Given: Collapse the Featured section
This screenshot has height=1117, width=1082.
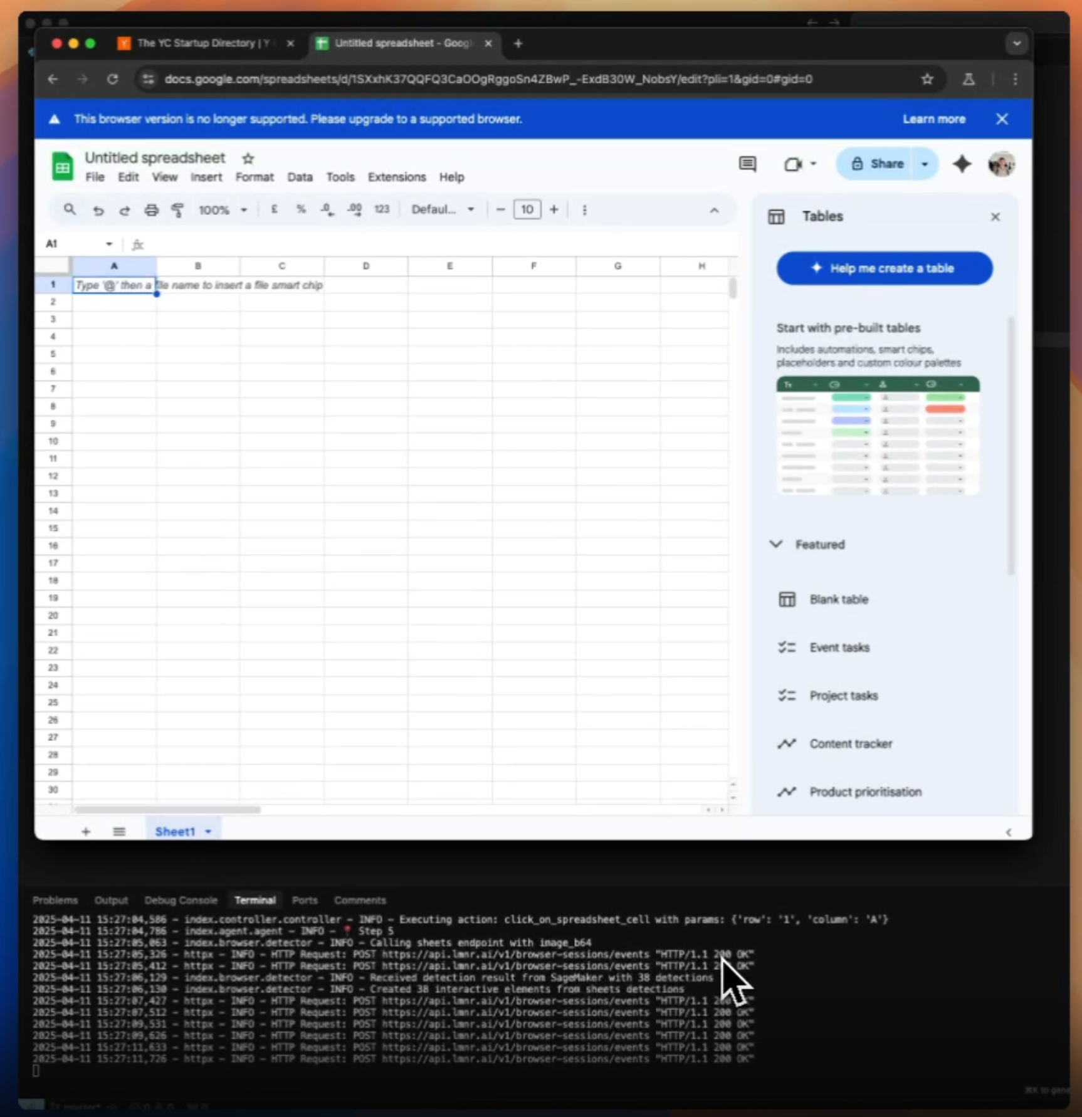Looking at the screenshot, I should coord(776,544).
